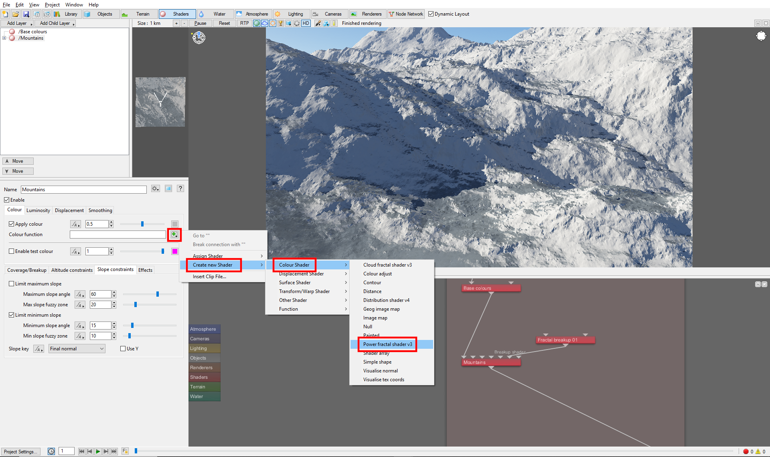The image size is (770, 457).
Task: Choose Insert Clip File... menu entry
Action: point(223,277)
